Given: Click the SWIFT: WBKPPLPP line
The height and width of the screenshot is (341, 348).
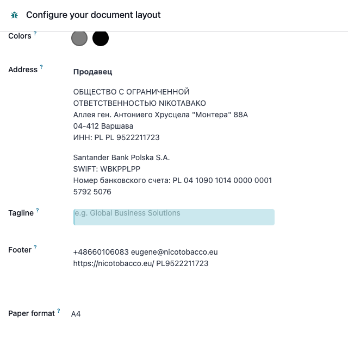Looking at the screenshot, I should point(107,169).
